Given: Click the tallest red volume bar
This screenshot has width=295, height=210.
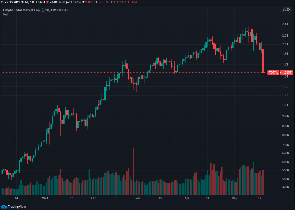Looking at the screenshot, I should coord(133,171).
